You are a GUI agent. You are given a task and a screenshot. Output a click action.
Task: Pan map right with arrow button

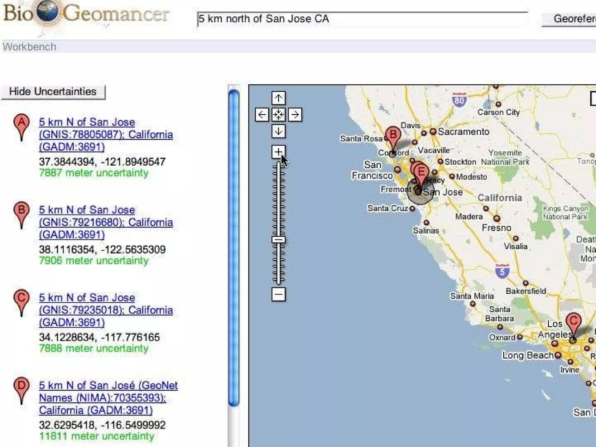pos(295,115)
